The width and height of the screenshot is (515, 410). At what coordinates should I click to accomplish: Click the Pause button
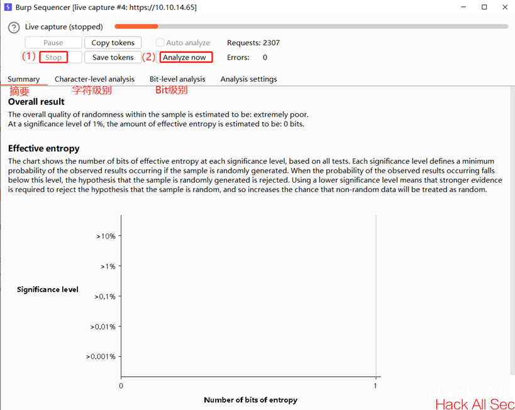[x=53, y=43]
